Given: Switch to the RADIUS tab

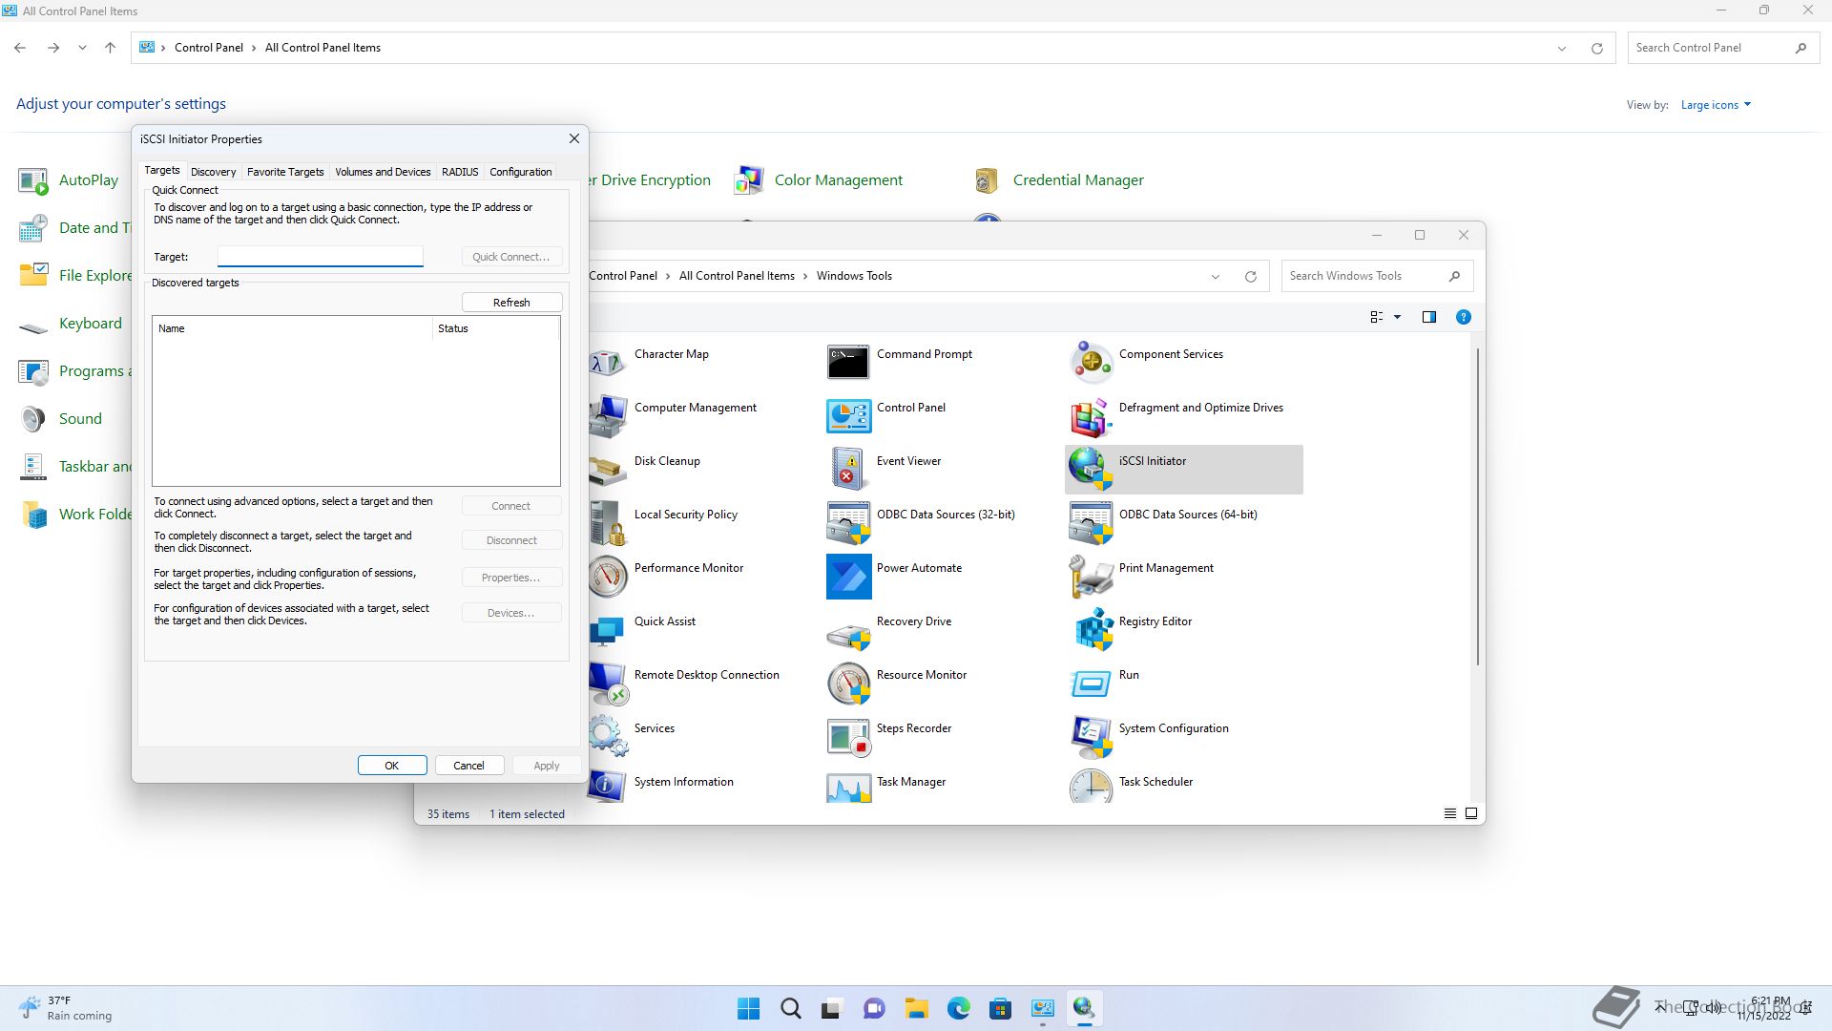Looking at the screenshot, I should point(460,172).
